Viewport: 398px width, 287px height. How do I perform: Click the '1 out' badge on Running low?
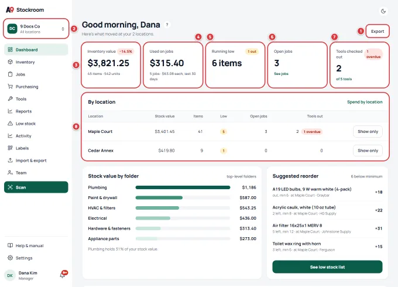(x=252, y=52)
